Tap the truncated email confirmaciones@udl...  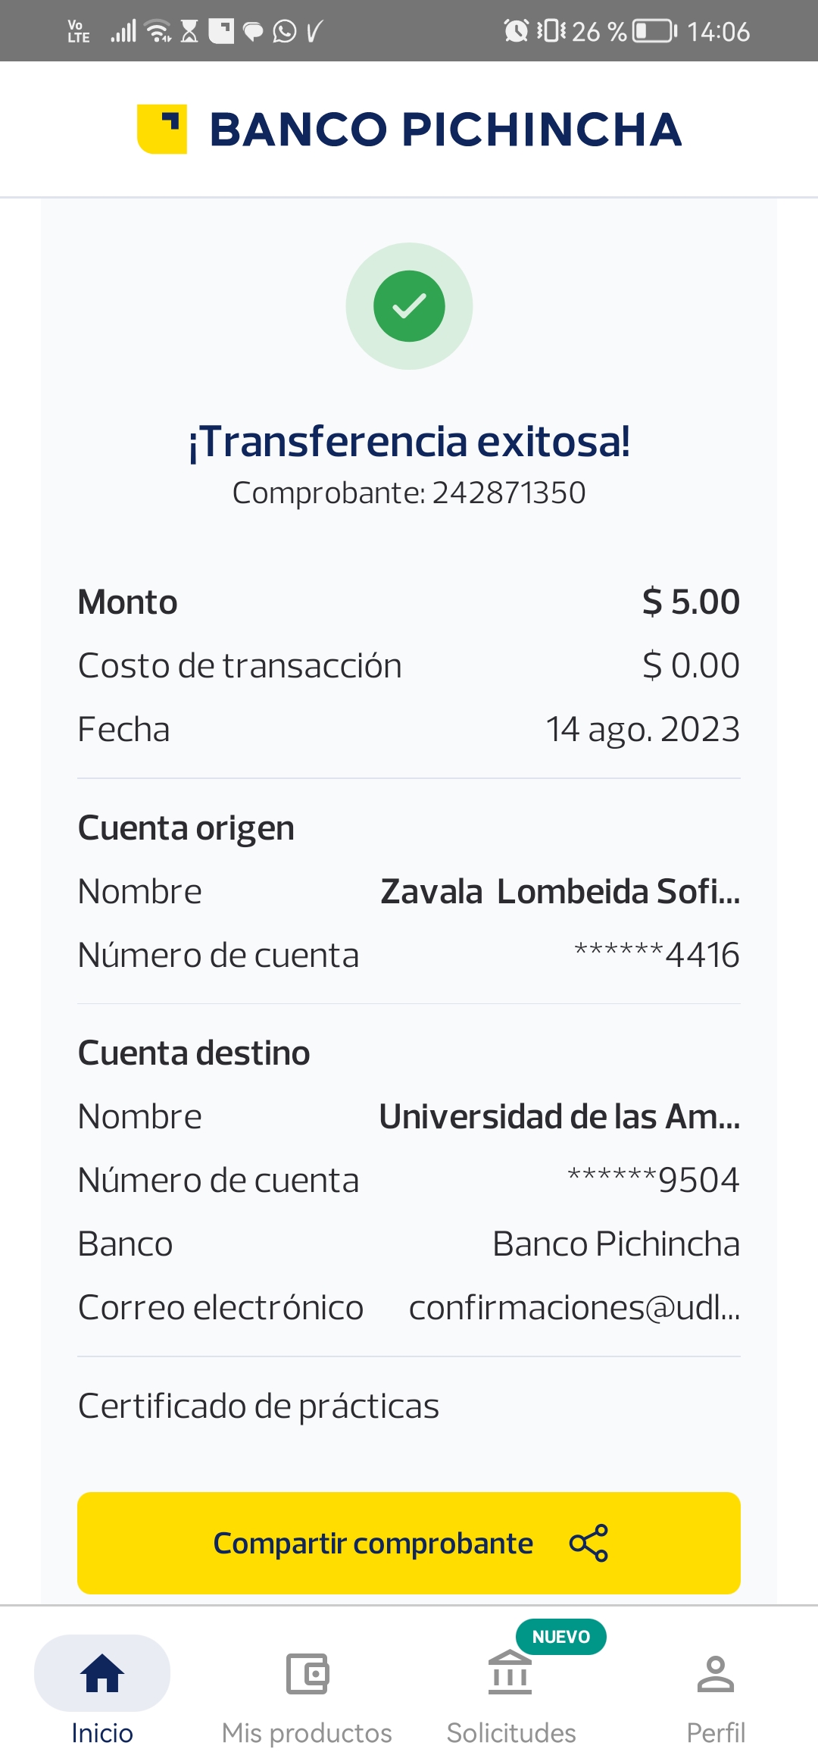click(x=574, y=1308)
